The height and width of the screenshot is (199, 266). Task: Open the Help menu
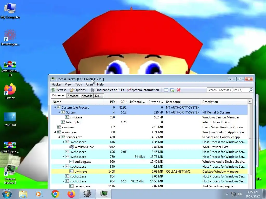pos(100,84)
